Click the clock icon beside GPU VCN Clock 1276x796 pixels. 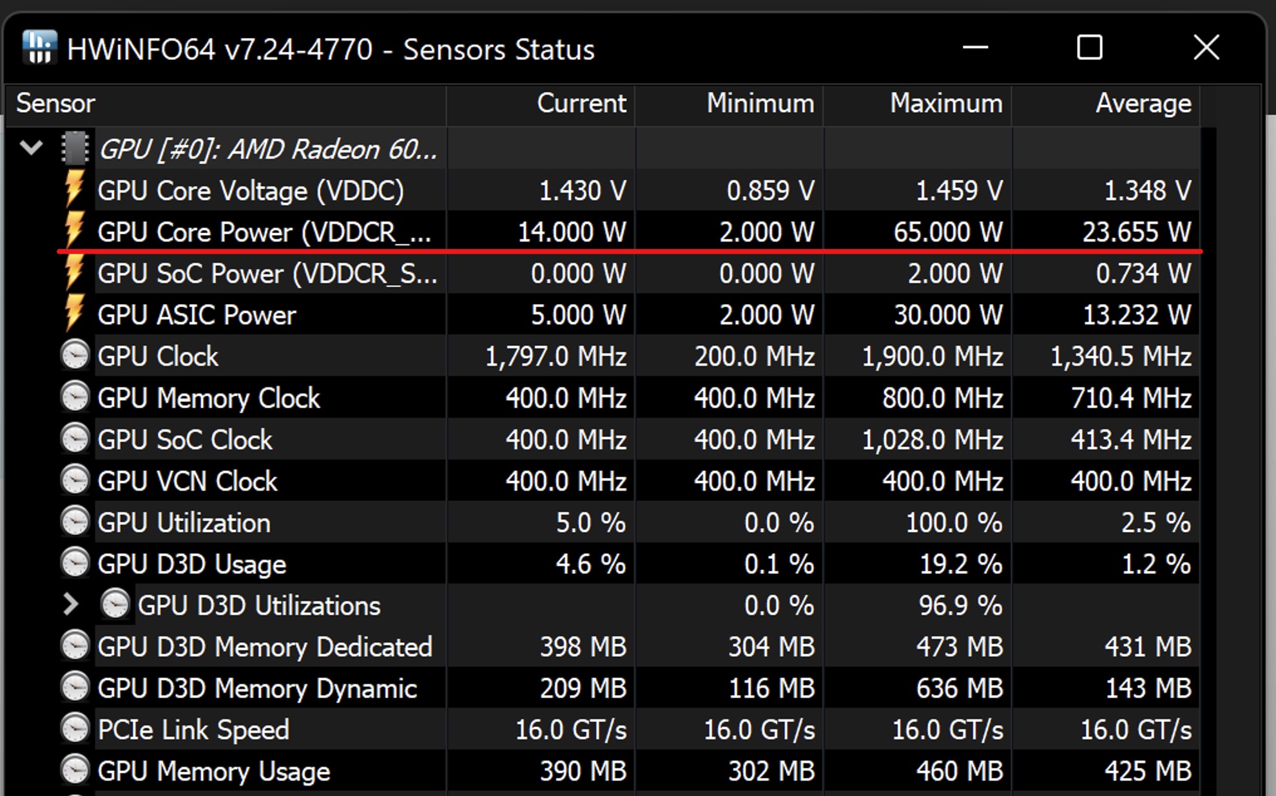point(74,480)
